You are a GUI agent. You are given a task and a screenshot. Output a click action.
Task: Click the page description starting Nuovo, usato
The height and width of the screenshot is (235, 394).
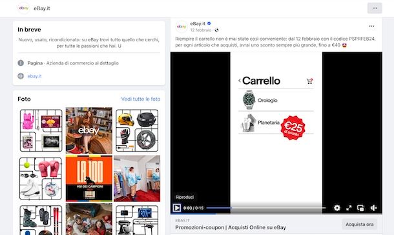[88, 43]
